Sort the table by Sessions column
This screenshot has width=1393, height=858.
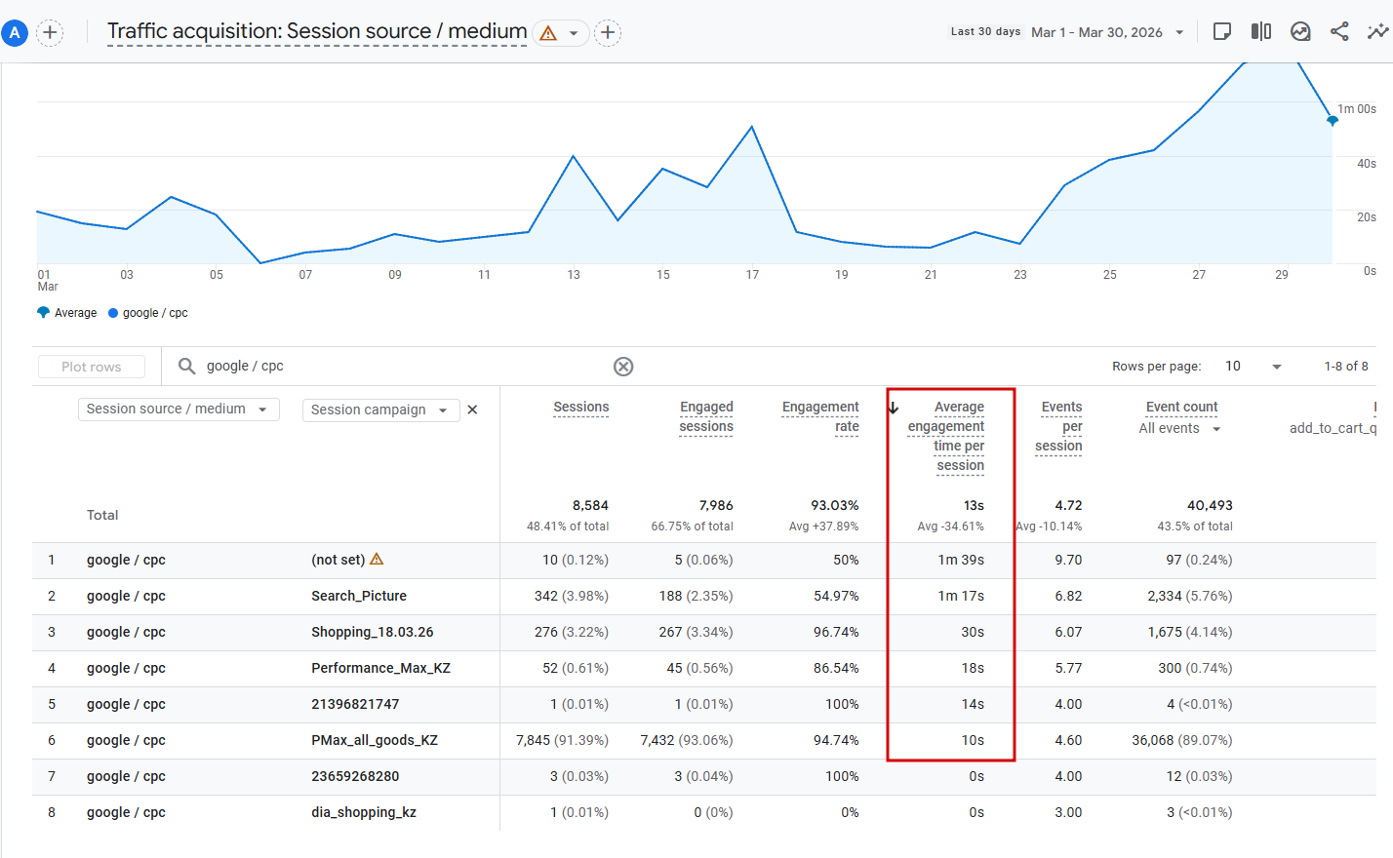click(580, 408)
